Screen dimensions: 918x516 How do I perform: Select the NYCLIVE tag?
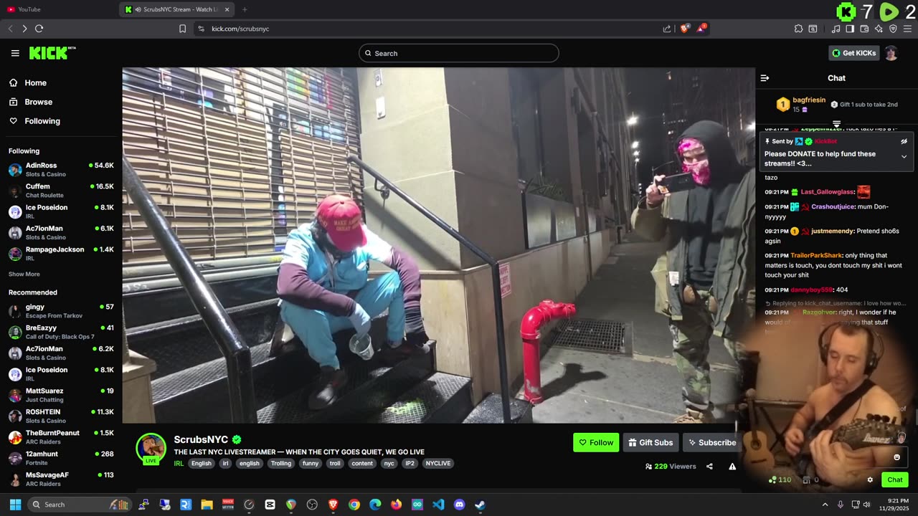coord(438,464)
